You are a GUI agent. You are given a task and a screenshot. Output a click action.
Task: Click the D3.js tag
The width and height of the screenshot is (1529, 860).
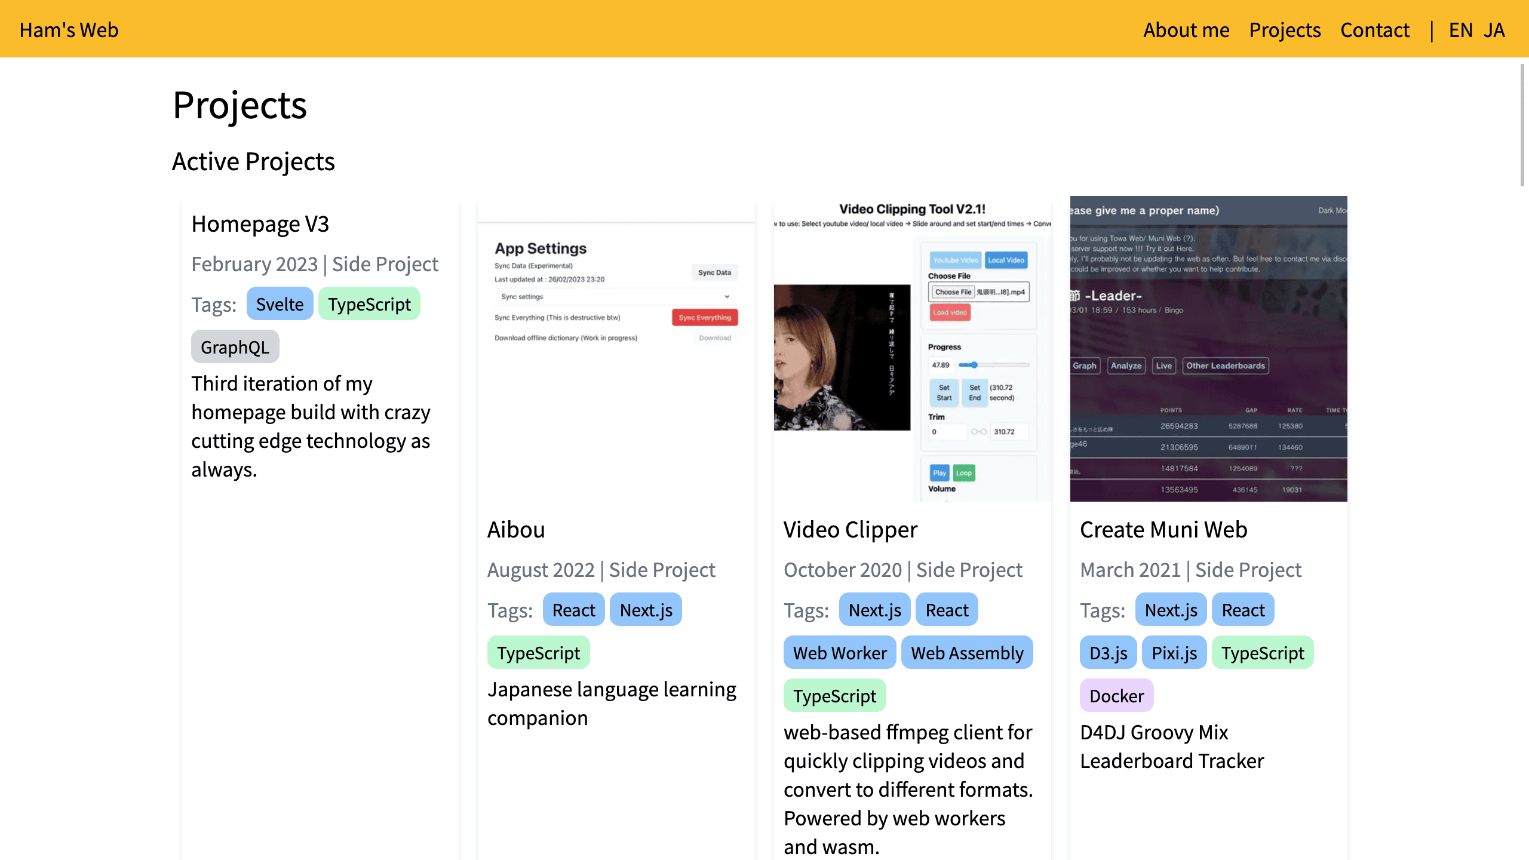[1109, 653]
